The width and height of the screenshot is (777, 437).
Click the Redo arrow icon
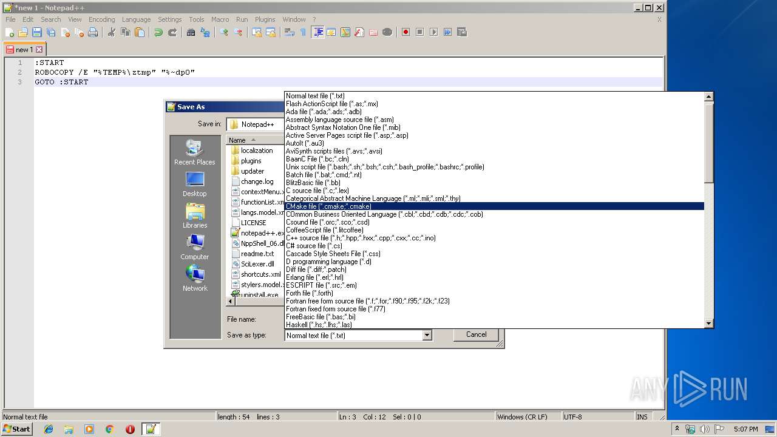point(172,32)
